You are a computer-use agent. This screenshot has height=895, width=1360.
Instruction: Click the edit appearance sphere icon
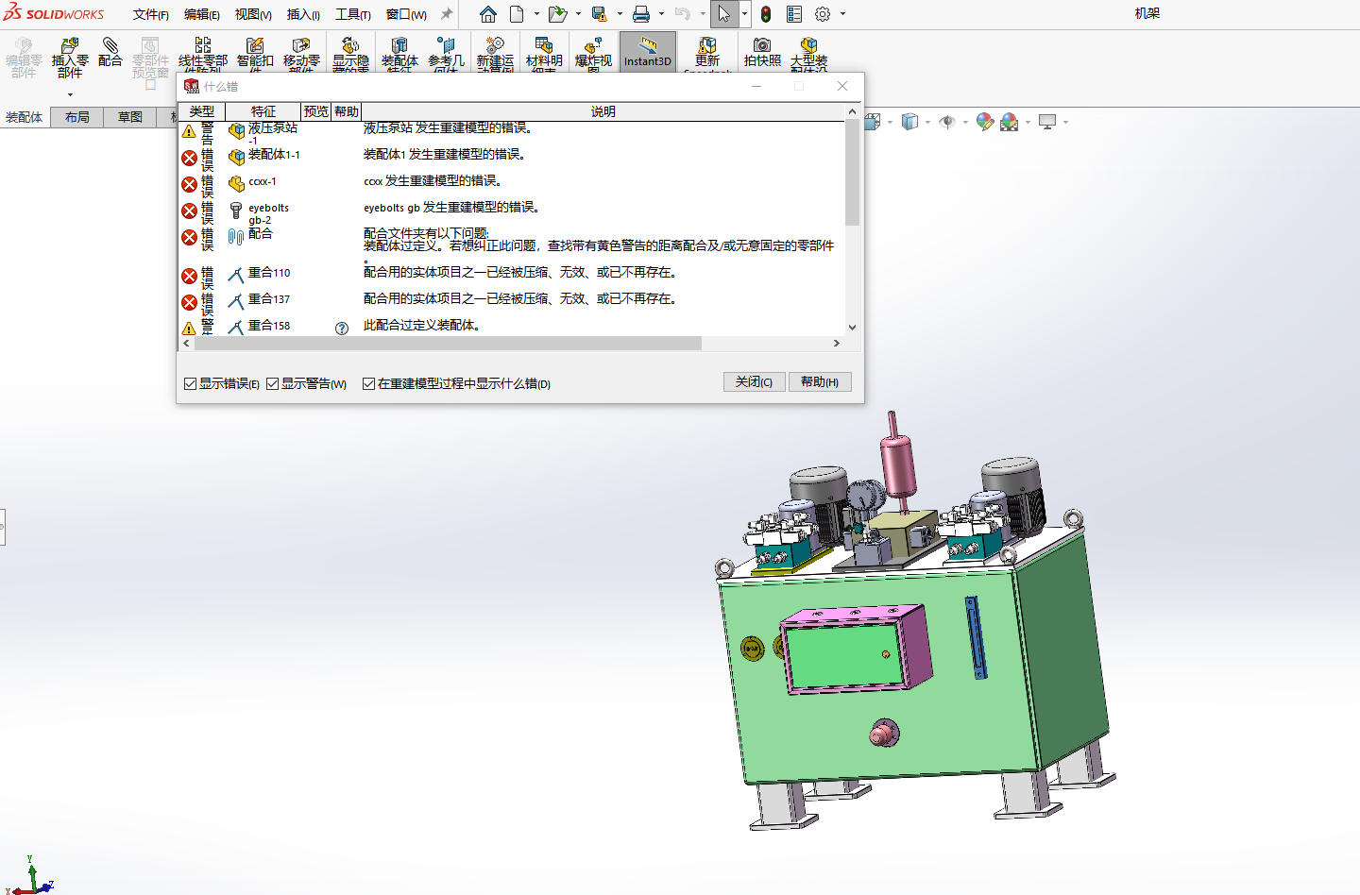pos(985,121)
